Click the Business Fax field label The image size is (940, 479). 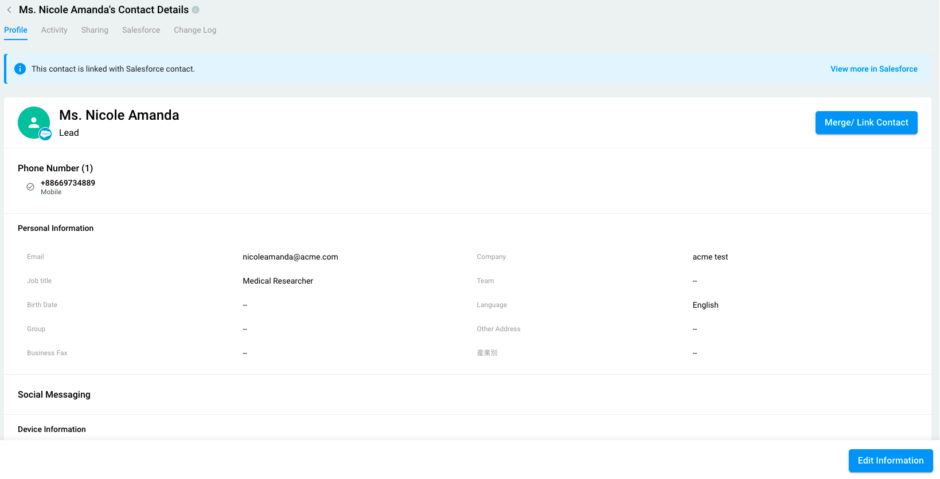click(47, 353)
